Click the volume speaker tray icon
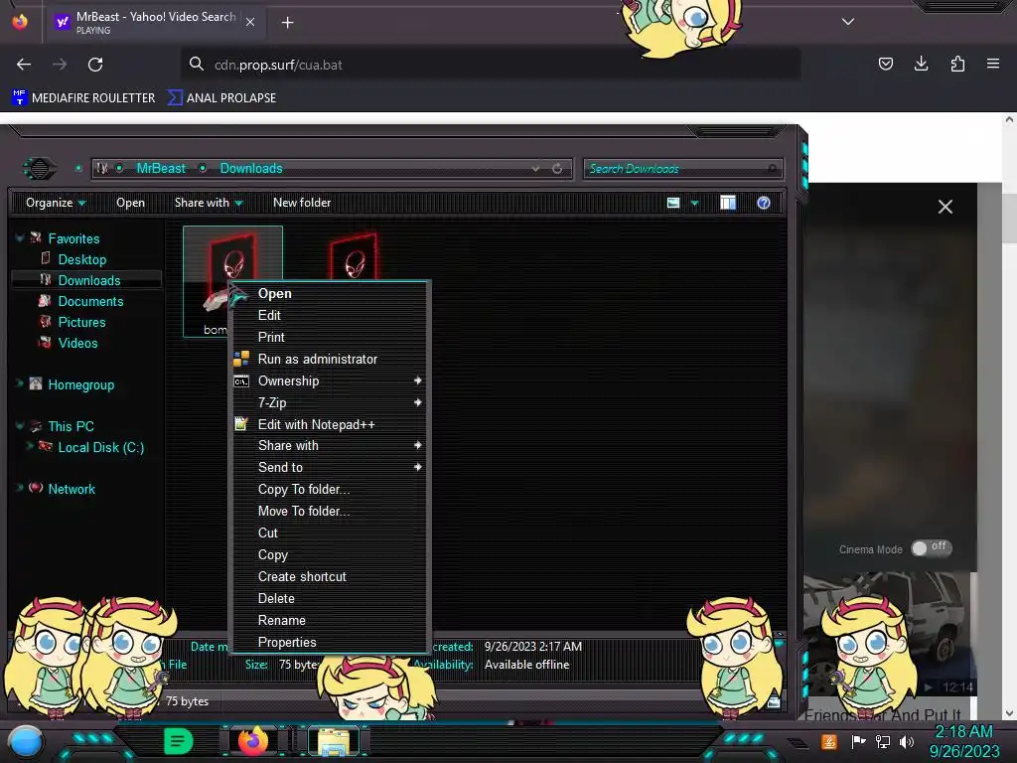Image resolution: width=1017 pixels, height=763 pixels. [907, 741]
